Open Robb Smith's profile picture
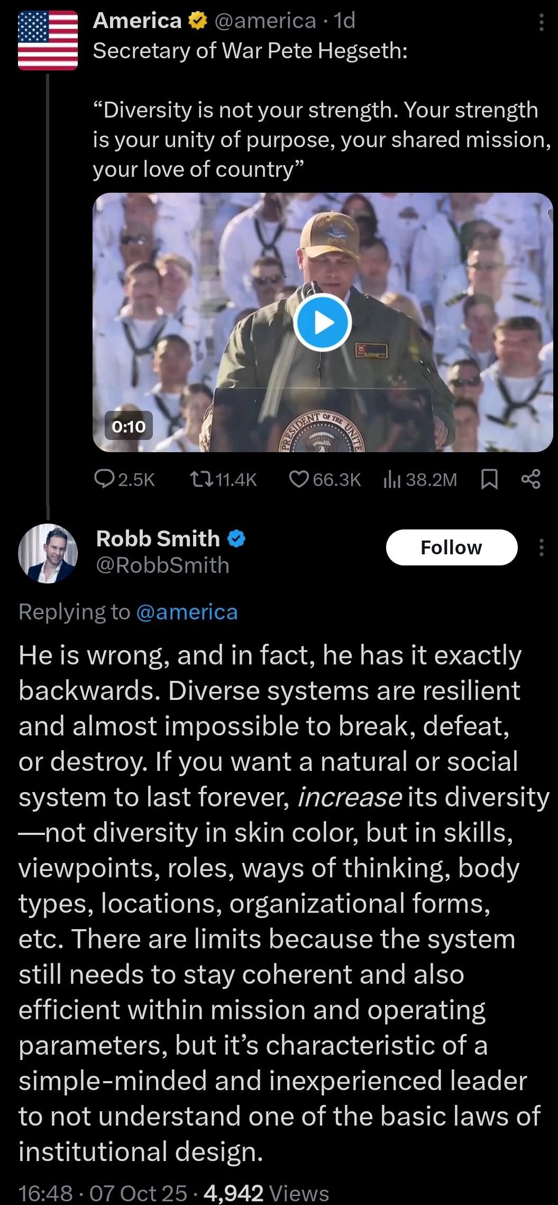Viewport: 558px width, 1205px height. tap(48, 554)
